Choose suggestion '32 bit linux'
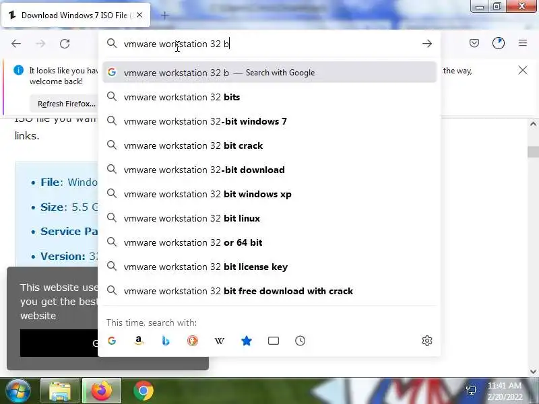The image size is (539, 404). pos(269,218)
